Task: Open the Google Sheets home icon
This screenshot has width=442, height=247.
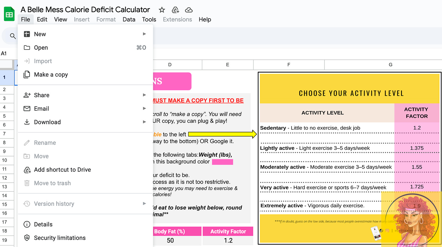Action: [9, 14]
